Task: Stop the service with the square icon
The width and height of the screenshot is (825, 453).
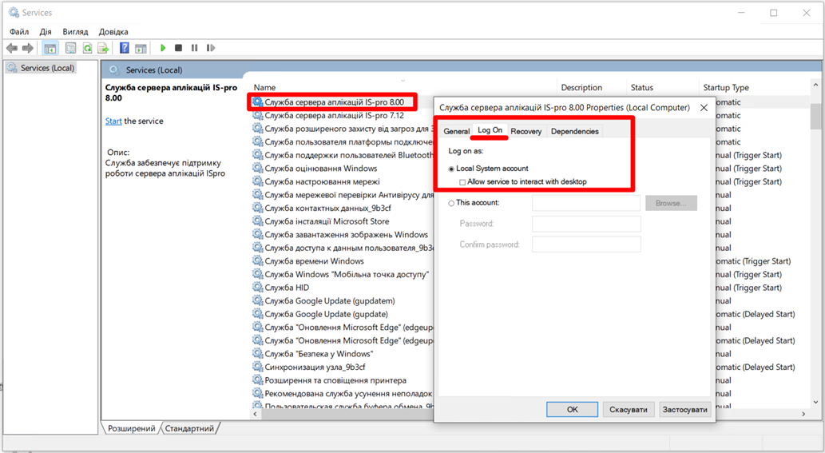Action: point(178,48)
